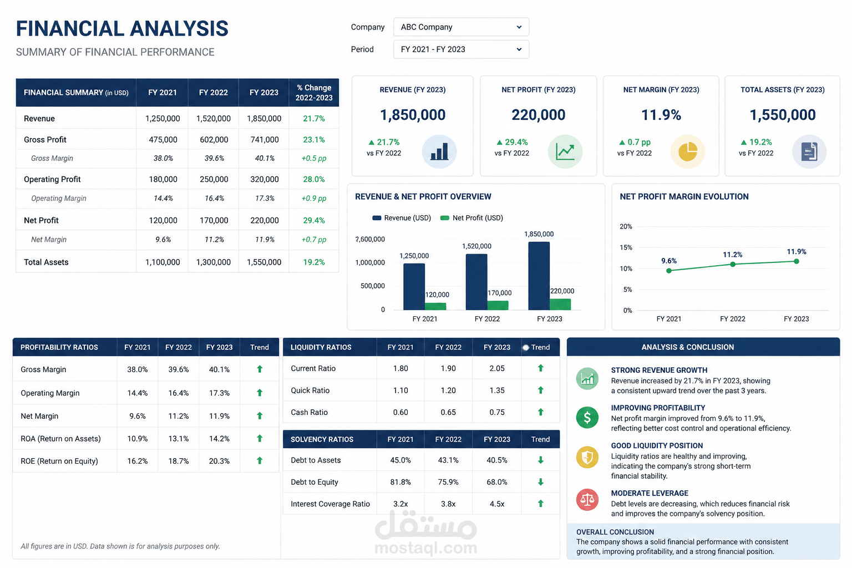852x568 pixels.
Task: Open the Company dropdown showing ABC Company
Action: click(461, 27)
